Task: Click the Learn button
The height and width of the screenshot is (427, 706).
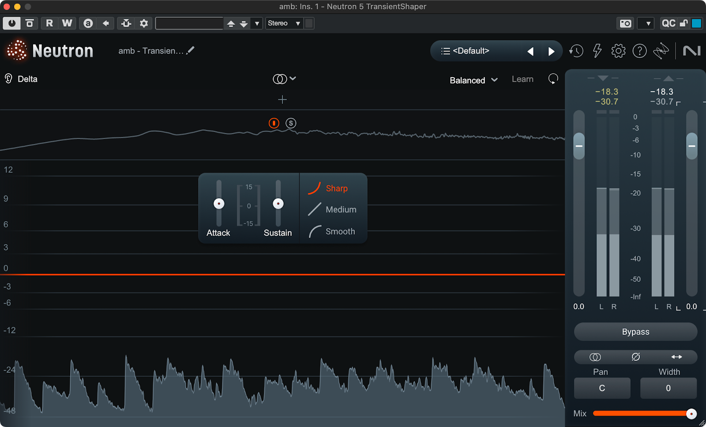Action: 522,79
